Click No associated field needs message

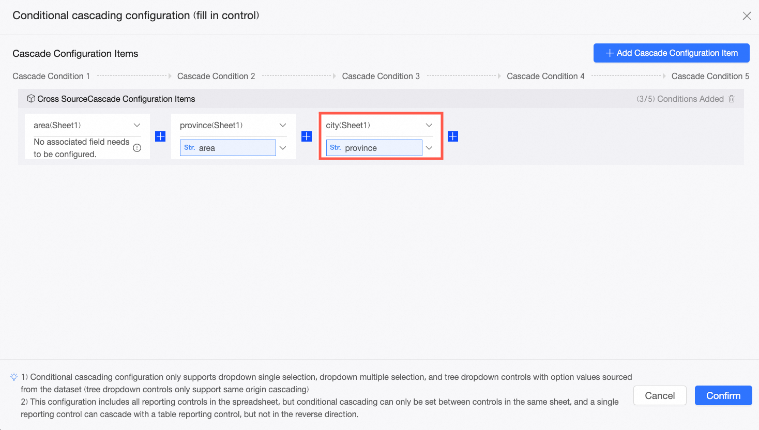click(x=82, y=148)
